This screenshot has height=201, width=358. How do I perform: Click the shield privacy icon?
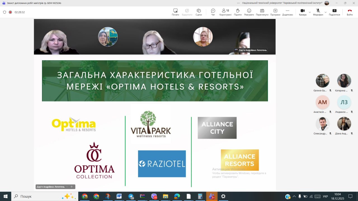[x=4, y=12]
